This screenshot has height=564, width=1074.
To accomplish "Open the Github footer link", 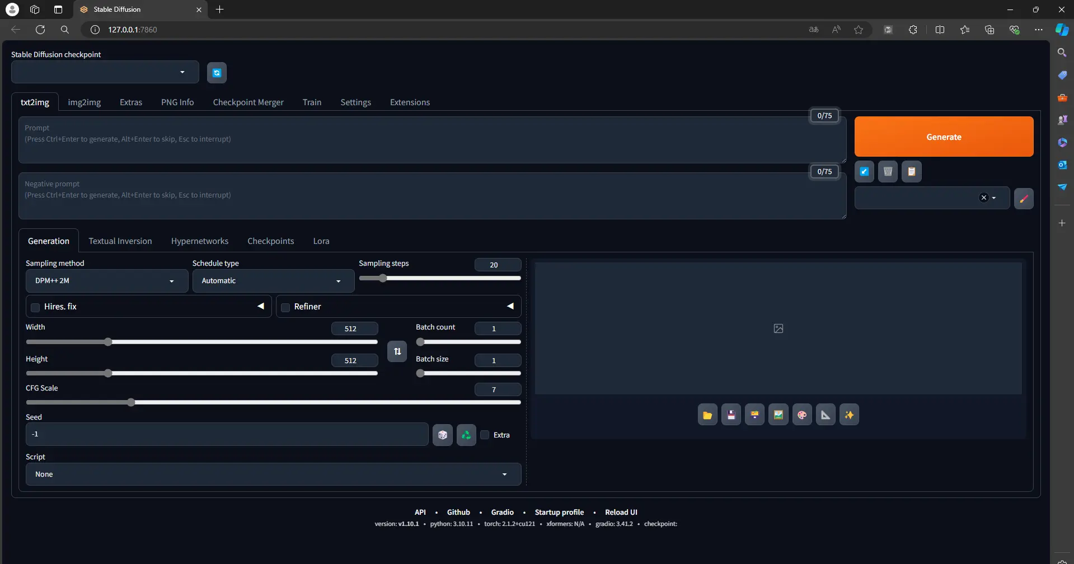I will click(x=458, y=513).
